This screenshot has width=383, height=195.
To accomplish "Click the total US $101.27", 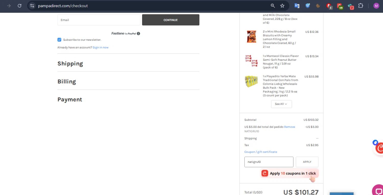I will click(301, 192).
